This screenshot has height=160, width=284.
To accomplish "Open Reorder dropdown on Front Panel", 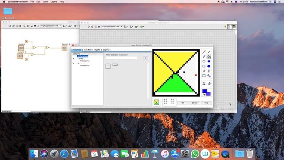I will click(142, 27).
